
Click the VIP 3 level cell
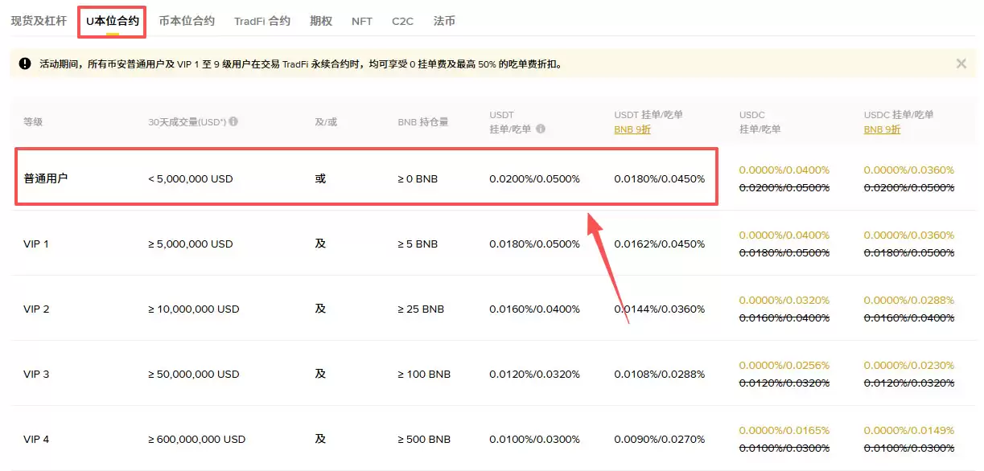click(x=36, y=374)
